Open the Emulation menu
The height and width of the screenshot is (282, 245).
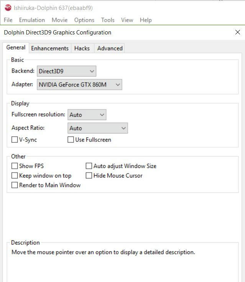tap(32, 20)
